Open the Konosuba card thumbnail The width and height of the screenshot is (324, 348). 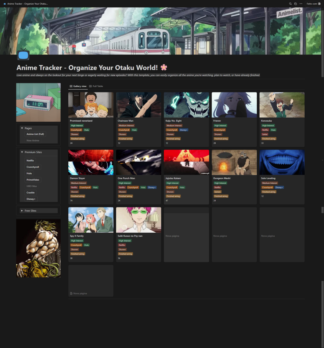point(282,105)
